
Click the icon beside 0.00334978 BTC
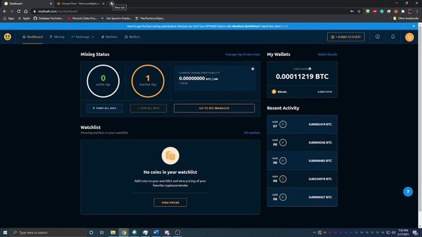tap(283, 179)
